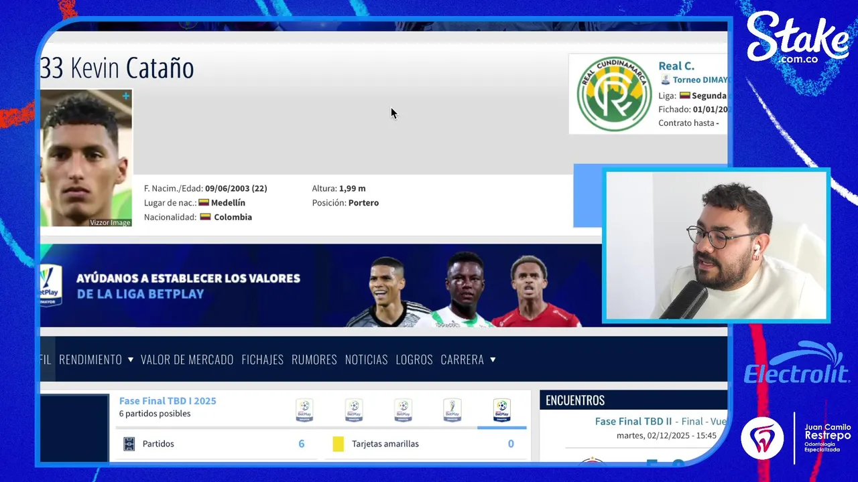Click the position value 'Portero'

(x=363, y=203)
